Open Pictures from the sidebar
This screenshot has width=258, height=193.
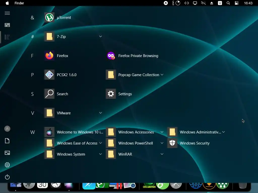click(x=7, y=153)
